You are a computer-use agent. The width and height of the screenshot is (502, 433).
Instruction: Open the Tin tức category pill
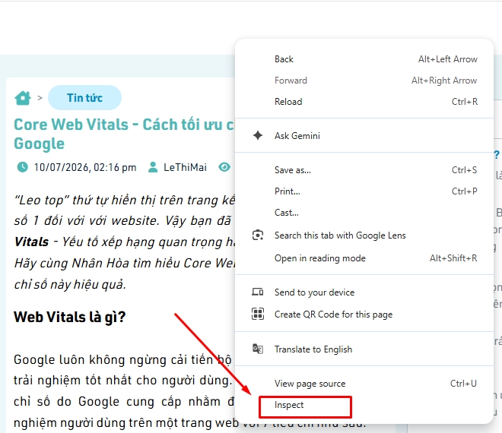[84, 97]
